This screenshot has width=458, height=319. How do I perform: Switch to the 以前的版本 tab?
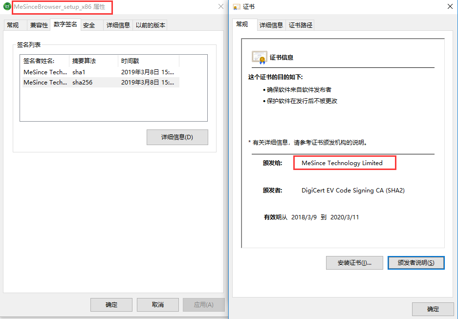(150, 24)
